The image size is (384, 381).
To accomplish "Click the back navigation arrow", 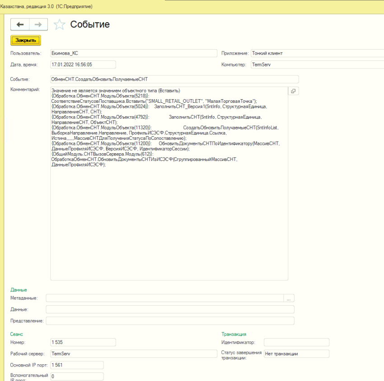I will [x=20, y=24].
